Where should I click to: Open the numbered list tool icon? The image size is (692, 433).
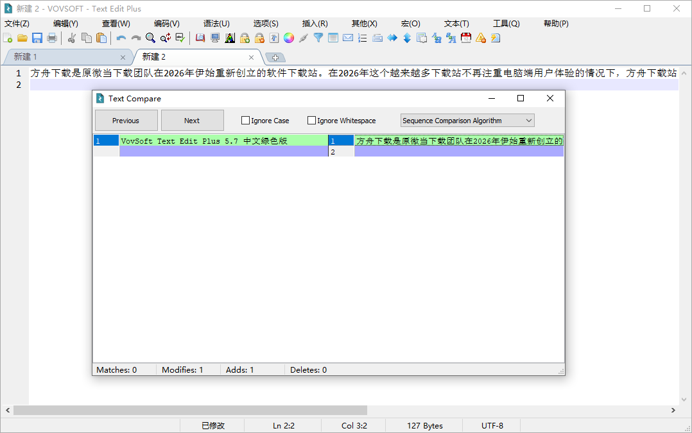[x=361, y=38]
